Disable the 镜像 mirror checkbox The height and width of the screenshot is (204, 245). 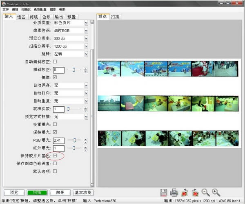point(55,77)
